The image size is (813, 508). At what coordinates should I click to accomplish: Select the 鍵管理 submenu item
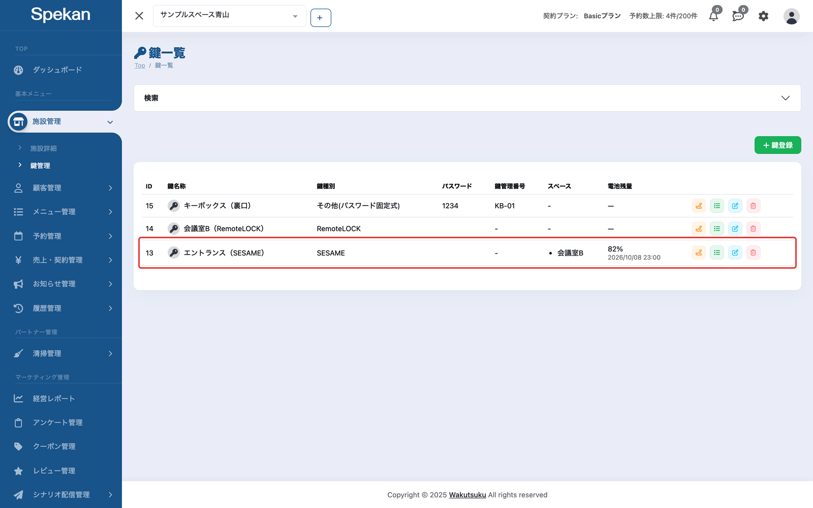pyautogui.click(x=40, y=166)
